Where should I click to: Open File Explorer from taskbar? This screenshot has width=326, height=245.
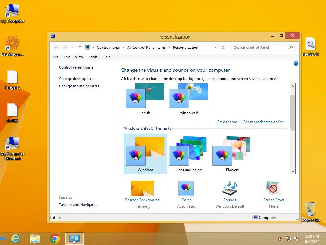(x=35, y=239)
